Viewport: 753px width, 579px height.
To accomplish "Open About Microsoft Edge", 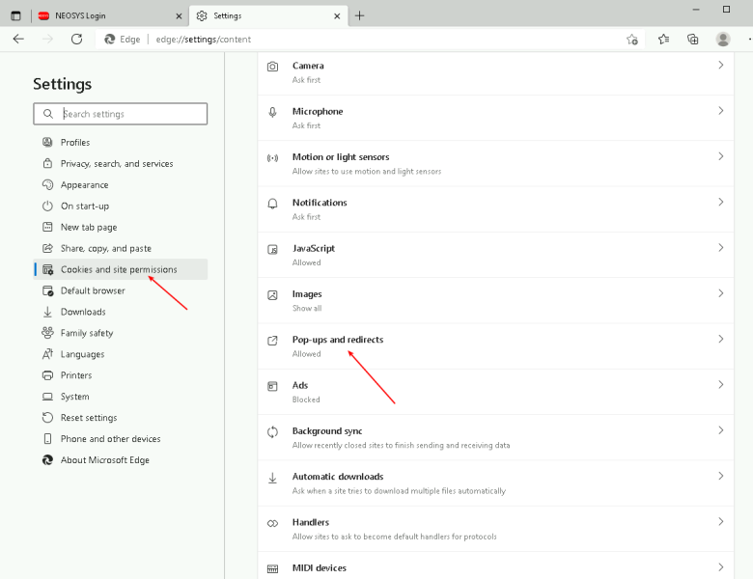I will coord(121,460).
